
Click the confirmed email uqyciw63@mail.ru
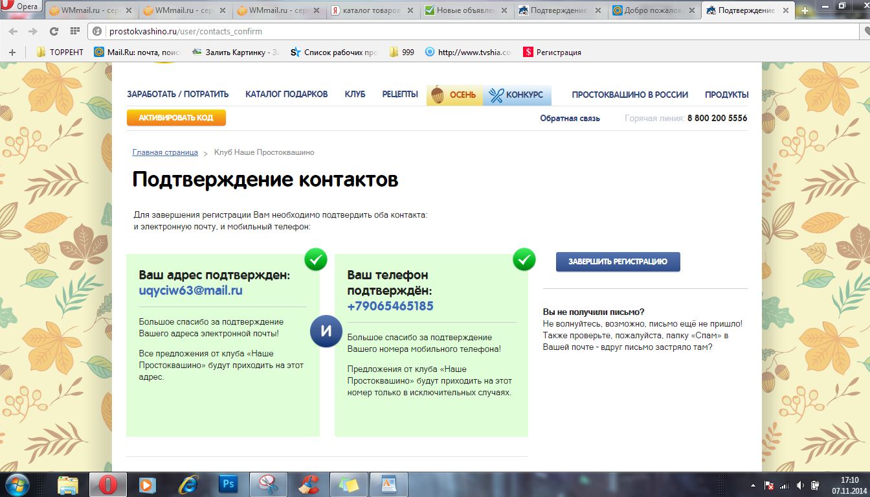[191, 290]
